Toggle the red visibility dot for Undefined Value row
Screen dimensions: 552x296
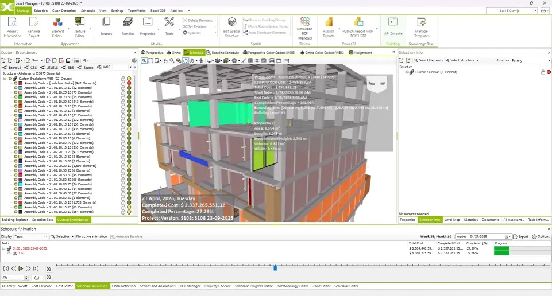coord(129,83)
